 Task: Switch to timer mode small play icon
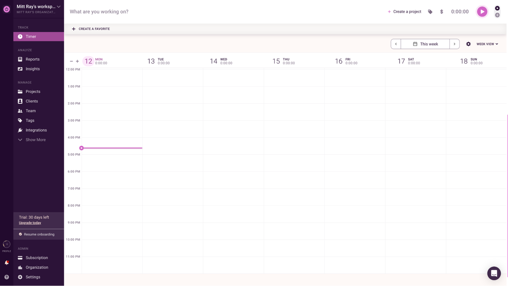pyautogui.click(x=497, y=8)
